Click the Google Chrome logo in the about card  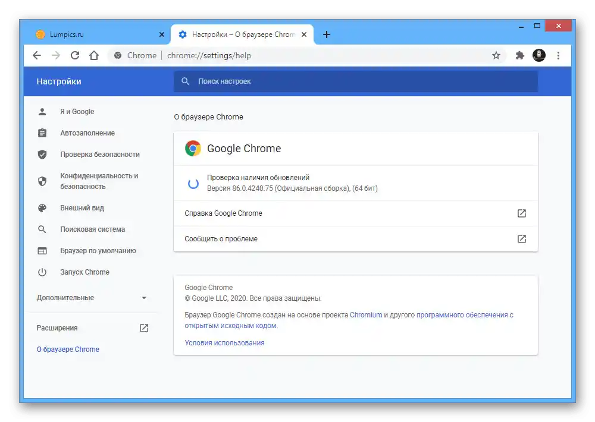(193, 148)
